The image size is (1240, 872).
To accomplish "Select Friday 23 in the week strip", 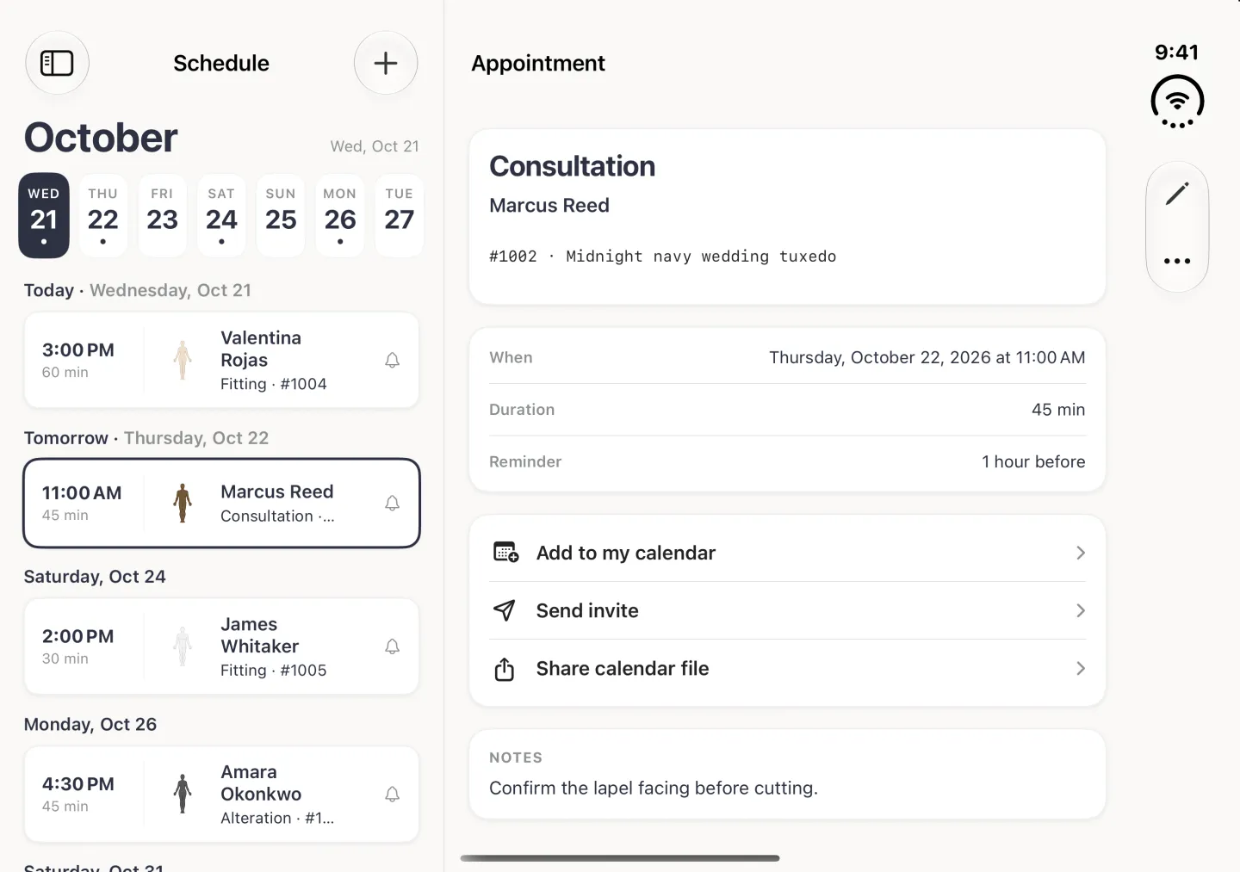I will coord(163,216).
